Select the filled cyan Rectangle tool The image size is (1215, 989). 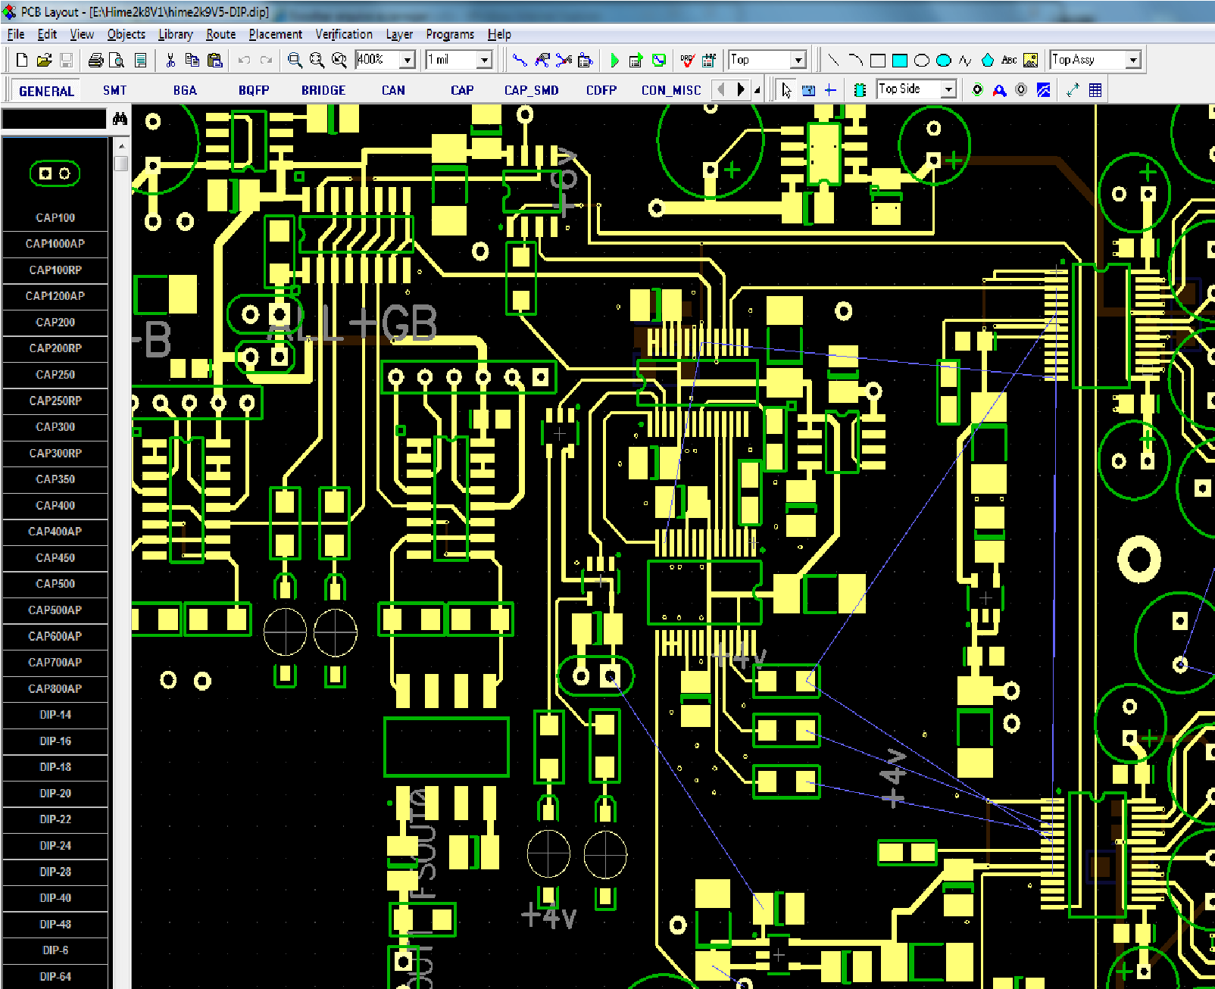[x=900, y=60]
